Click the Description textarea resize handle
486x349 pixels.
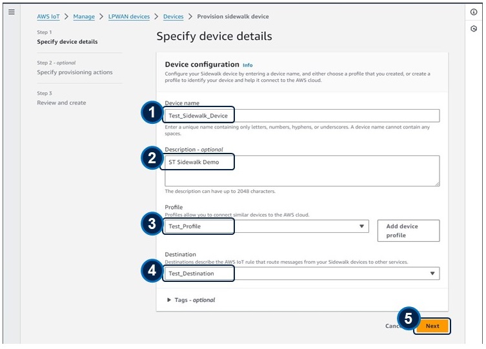pyautogui.click(x=437, y=184)
